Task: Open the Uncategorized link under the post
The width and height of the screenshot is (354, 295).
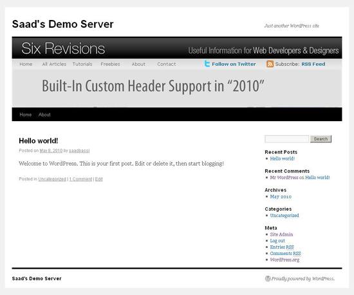Action: 52,179
